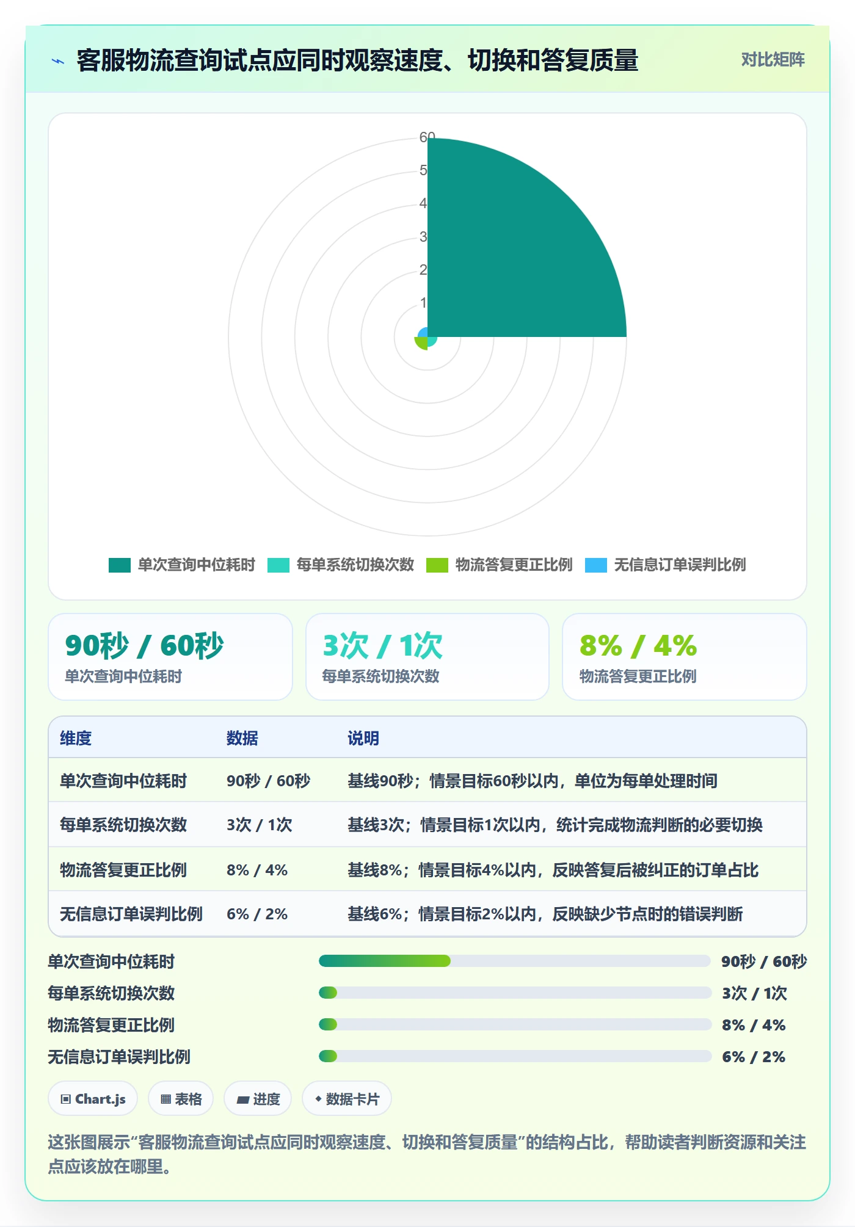Click the caption paragraph starting 这张图展示
The image size is (855, 1227).
427,1154
